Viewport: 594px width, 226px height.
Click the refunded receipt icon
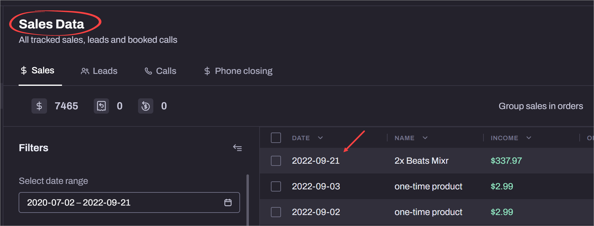(x=101, y=106)
